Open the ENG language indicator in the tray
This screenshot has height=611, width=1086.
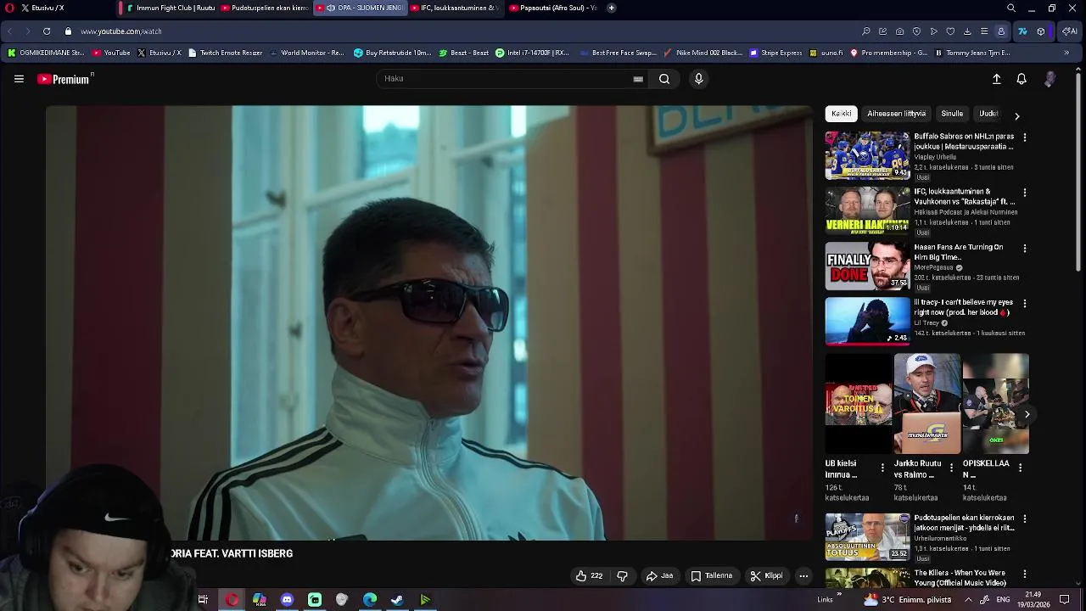[x=1003, y=600]
